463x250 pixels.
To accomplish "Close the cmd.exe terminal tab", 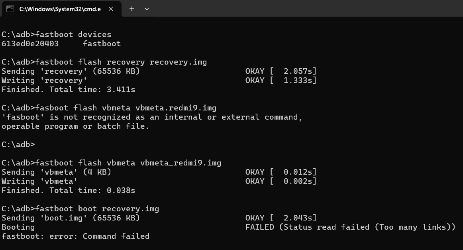I will tap(112, 9).
